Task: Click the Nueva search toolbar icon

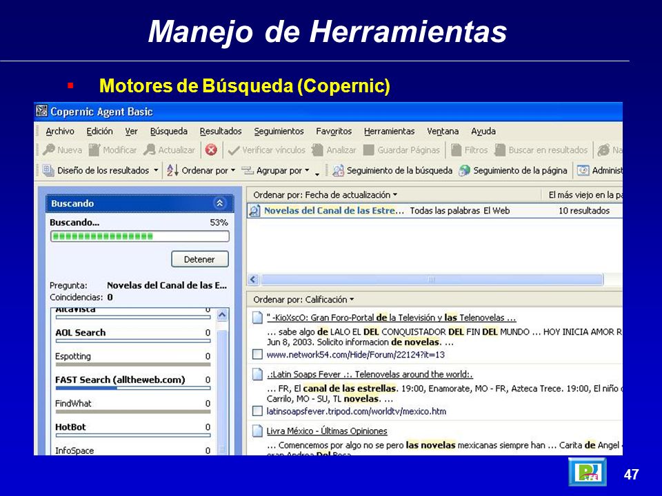Action: [x=49, y=149]
